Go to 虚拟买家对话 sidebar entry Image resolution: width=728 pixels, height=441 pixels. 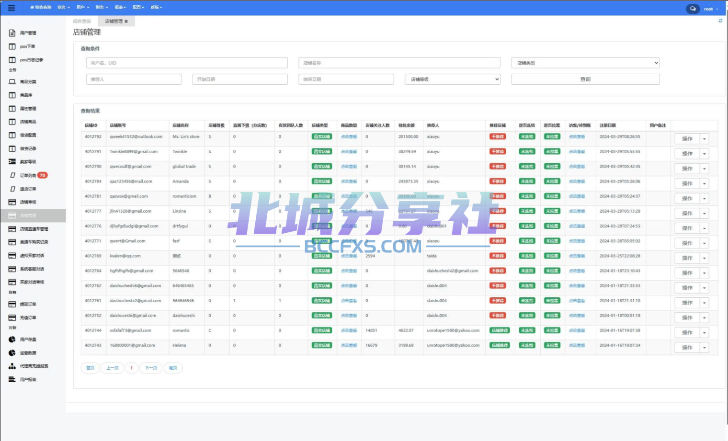point(32,256)
